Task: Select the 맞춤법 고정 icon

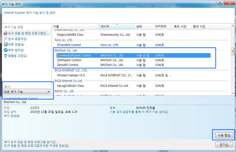Action: [x=5, y=56]
